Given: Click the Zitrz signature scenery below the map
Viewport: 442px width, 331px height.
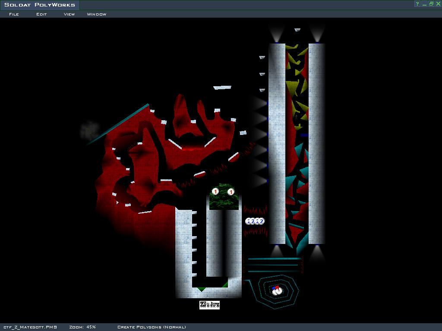Looking at the screenshot, I should click(x=209, y=305).
